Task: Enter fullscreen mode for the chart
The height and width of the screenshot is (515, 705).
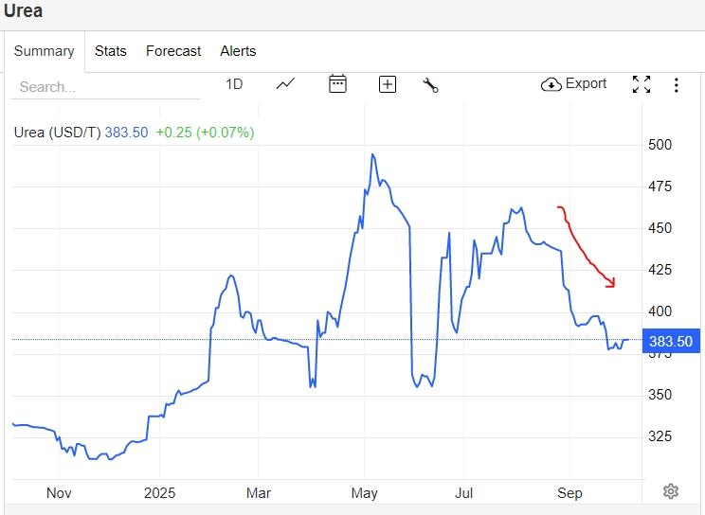Action: pos(642,84)
